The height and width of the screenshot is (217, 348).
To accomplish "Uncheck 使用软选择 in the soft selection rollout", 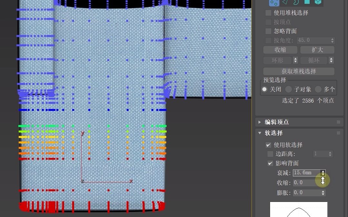I will pyautogui.click(x=268, y=145).
